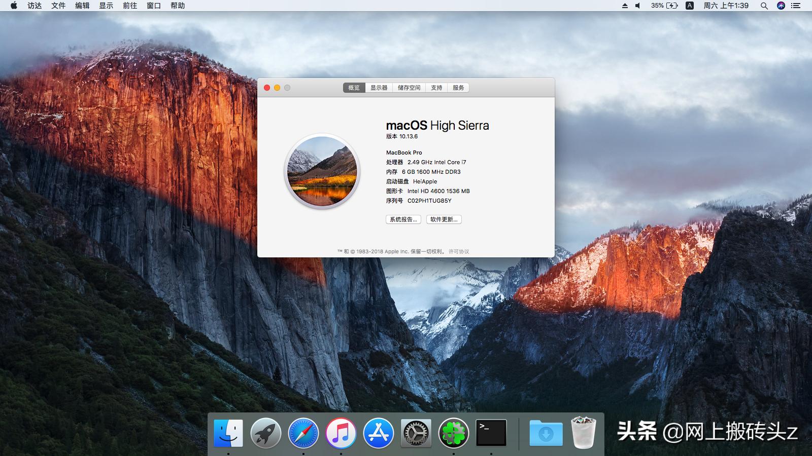Click startup disk name HeiApple
This screenshot has width=812, height=456.
(x=425, y=181)
